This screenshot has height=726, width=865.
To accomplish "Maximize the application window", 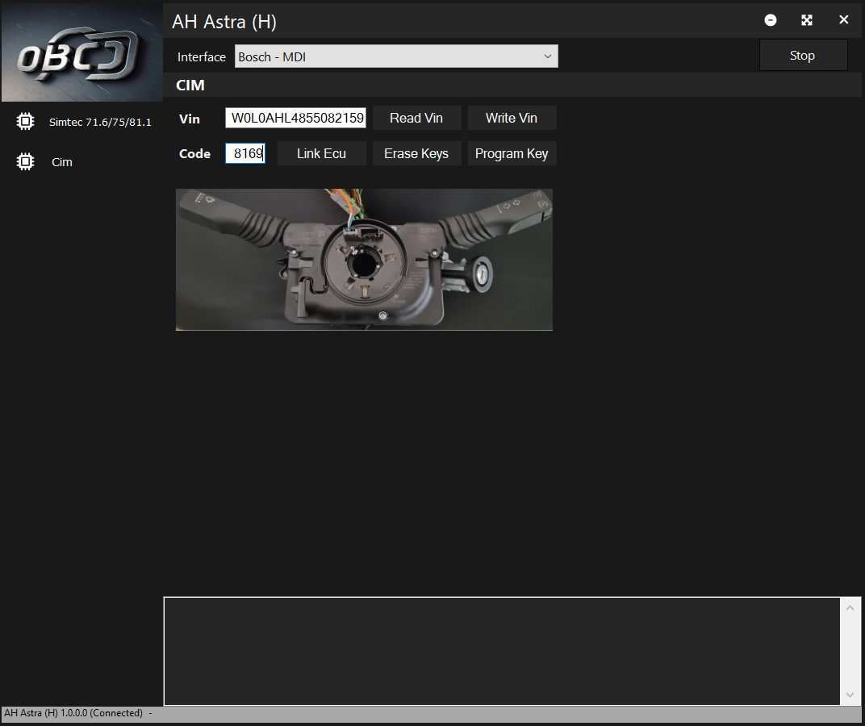I will (x=807, y=20).
